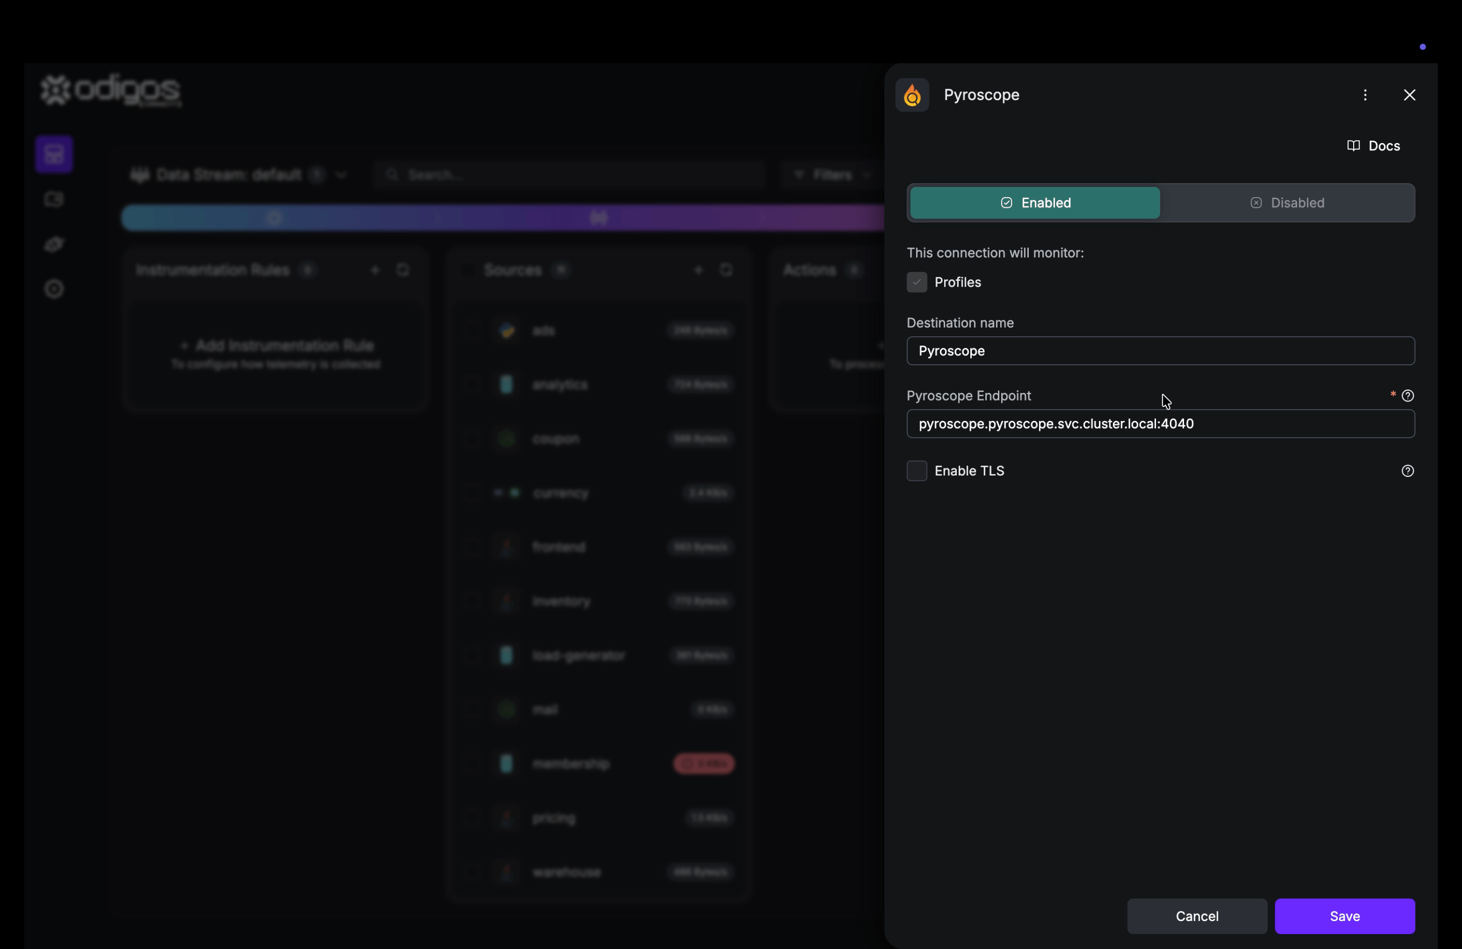The image size is (1462, 949).
Task: Select the frontend source checkbox
Action: point(472,547)
